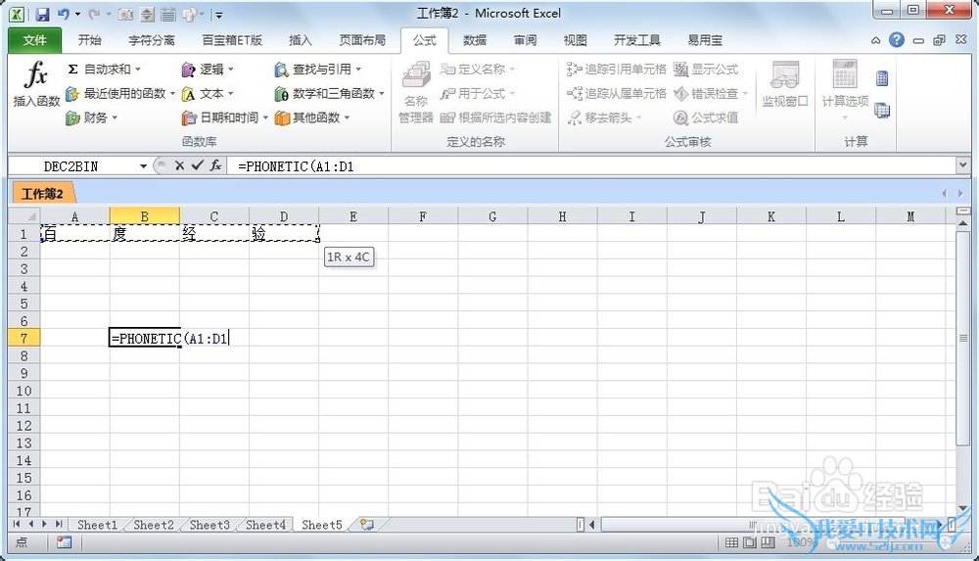Screen dimensions: 979x561
Task: Click cell A1 containing 百
Action: [x=75, y=234]
